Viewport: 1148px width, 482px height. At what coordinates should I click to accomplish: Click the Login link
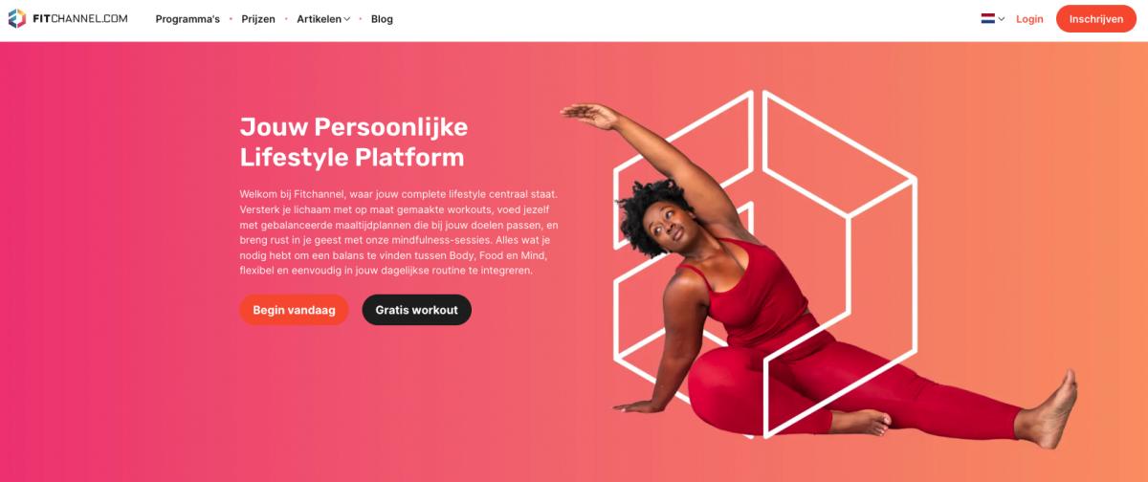tap(1029, 19)
